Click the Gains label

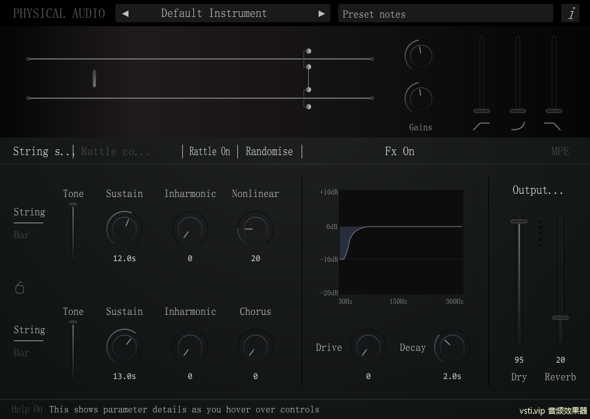click(x=420, y=128)
